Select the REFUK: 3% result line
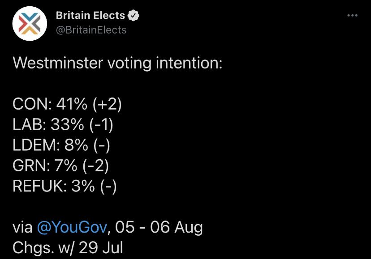The image size is (371, 259). coord(65,186)
